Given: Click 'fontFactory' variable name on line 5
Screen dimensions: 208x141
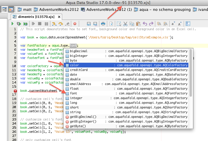Looking at the screenshot, I should tap(37, 45).
